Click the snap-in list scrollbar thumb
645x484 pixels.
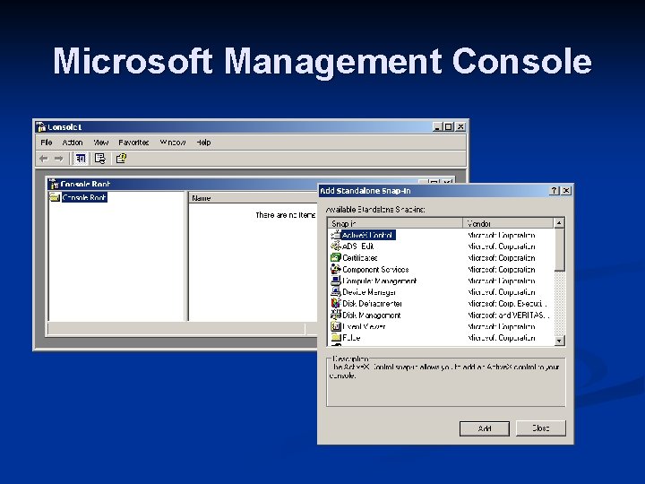[559, 250]
